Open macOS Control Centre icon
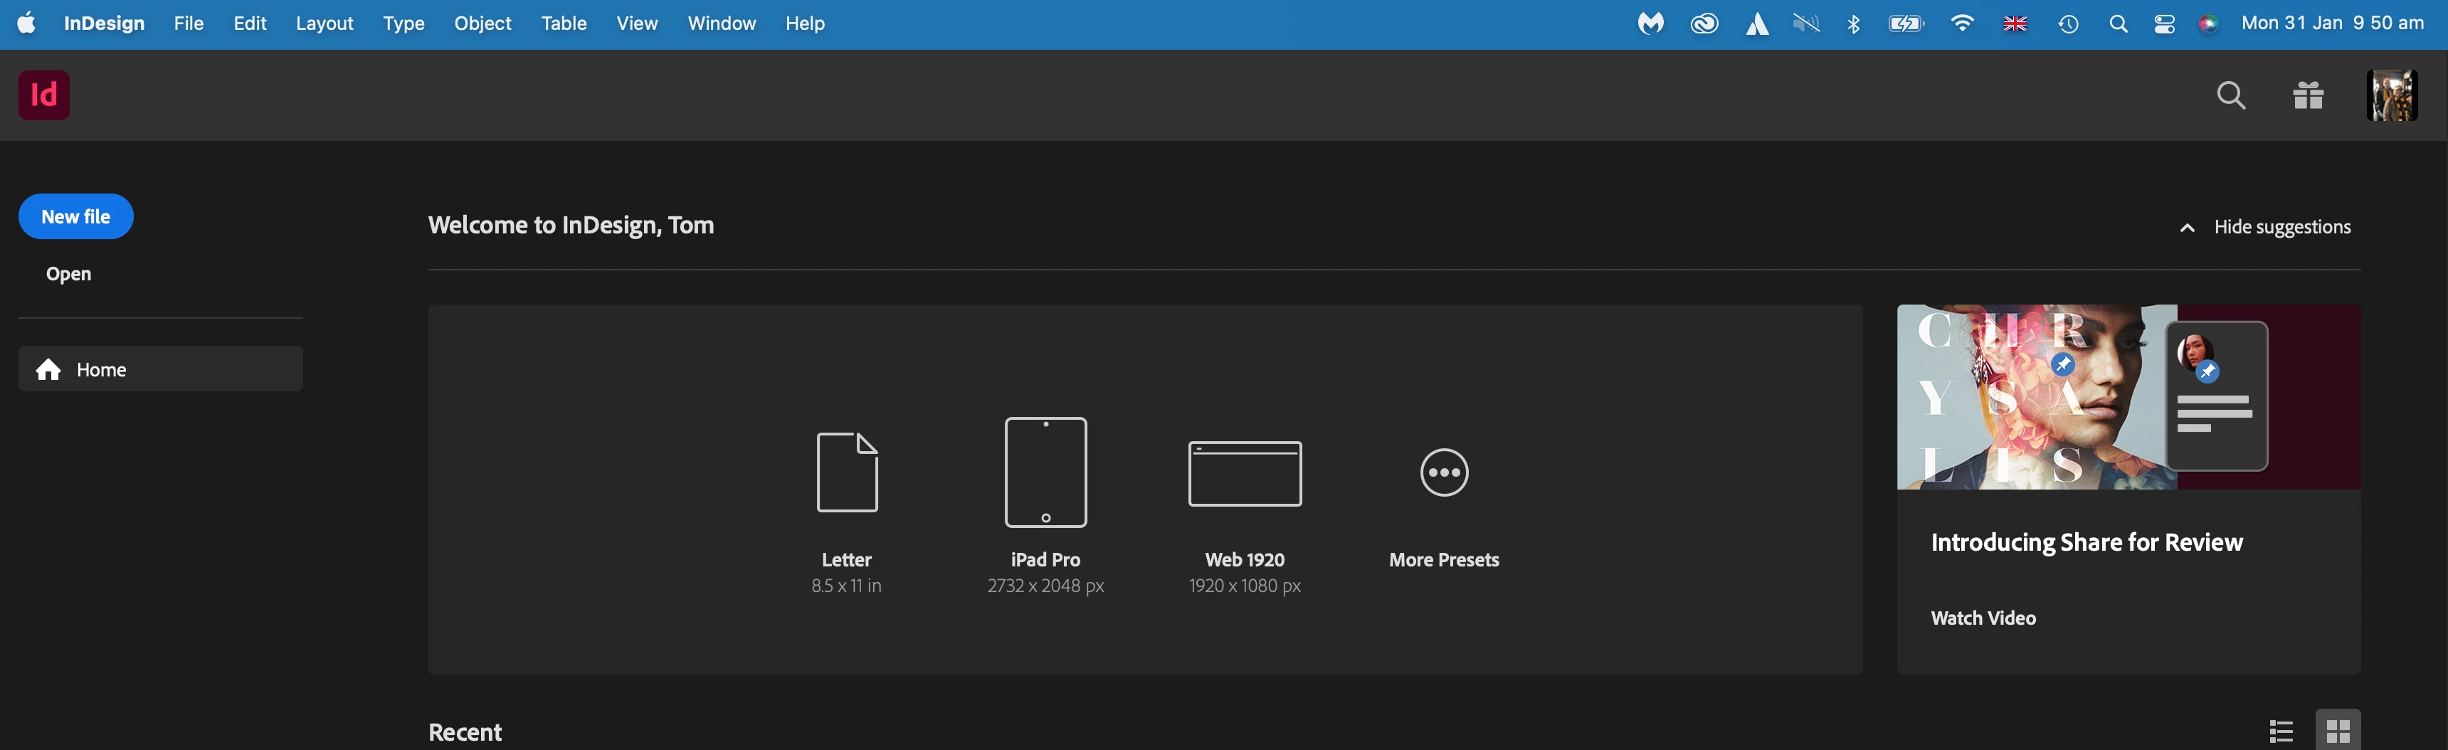This screenshot has width=2448, height=750. [2165, 25]
